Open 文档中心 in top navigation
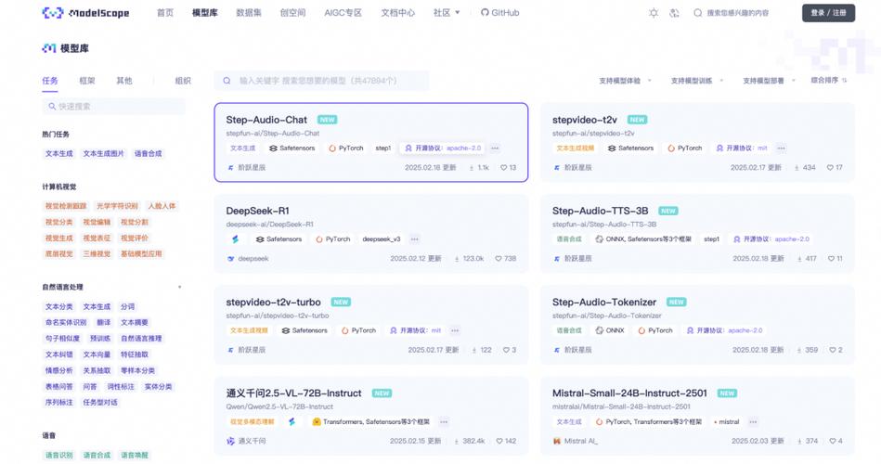This screenshot has height=464, width=881. coord(398,12)
